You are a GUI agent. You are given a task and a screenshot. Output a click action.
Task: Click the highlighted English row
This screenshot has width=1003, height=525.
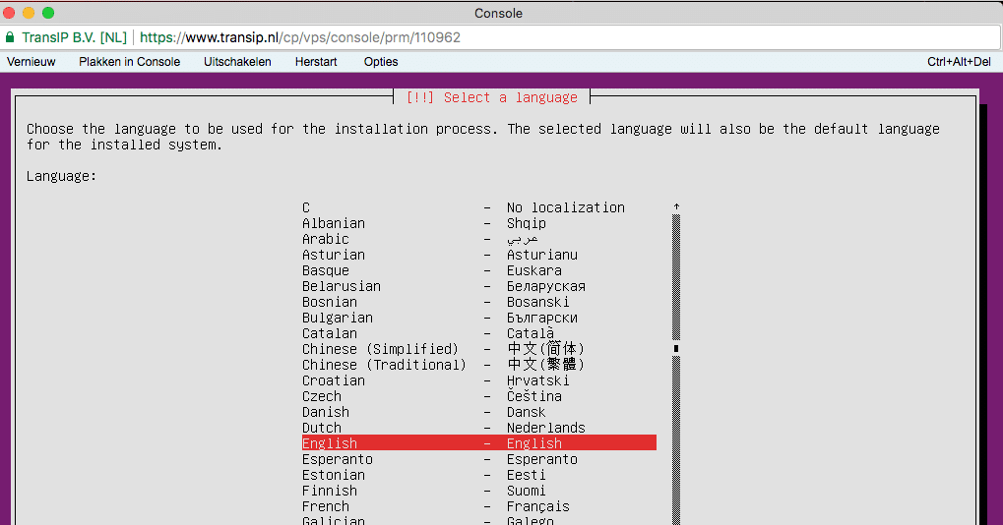(x=479, y=443)
